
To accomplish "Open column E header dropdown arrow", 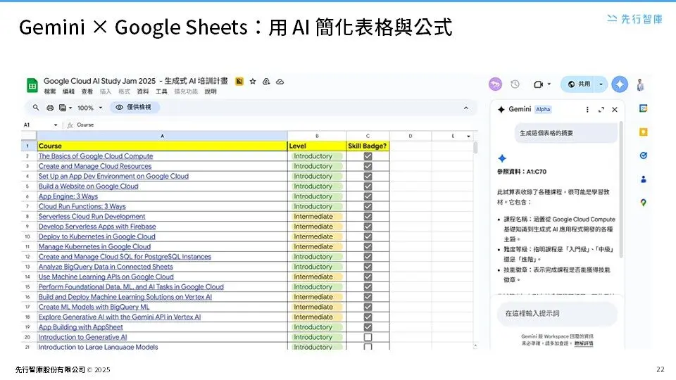I will pyautogui.click(x=469, y=136).
